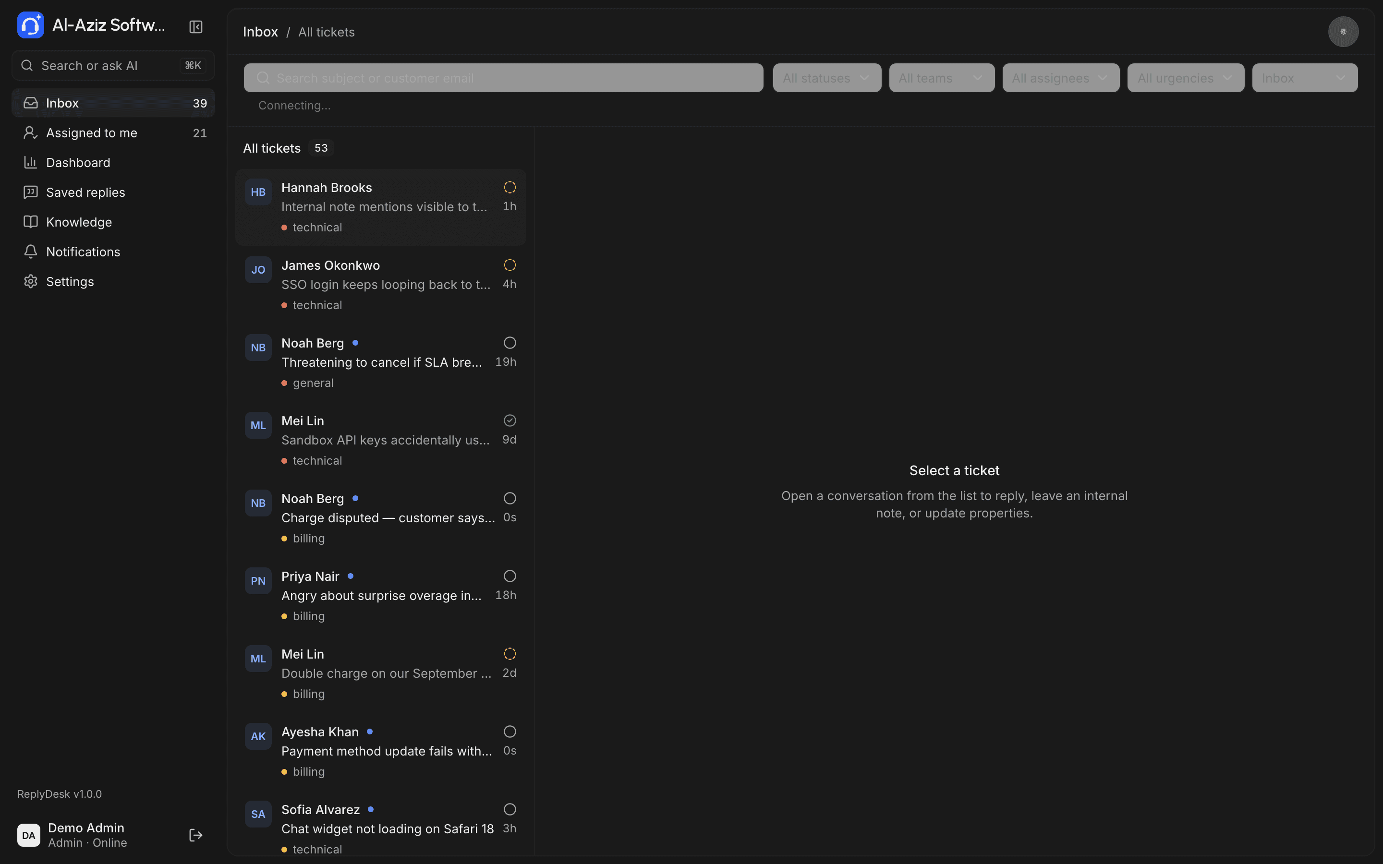Click the technical tag on Hannah Brooks ticket

(312, 228)
